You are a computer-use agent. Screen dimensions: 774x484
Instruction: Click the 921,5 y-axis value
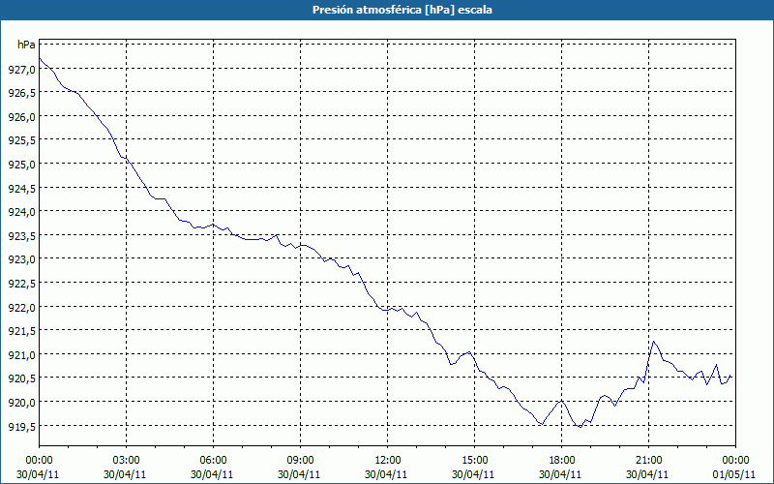[22, 331]
